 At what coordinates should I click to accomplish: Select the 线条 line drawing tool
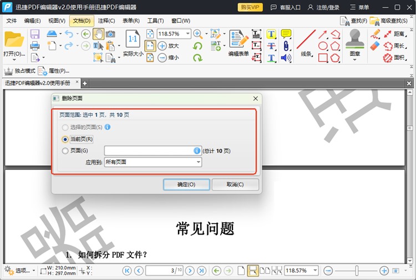[x=306, y=43]
